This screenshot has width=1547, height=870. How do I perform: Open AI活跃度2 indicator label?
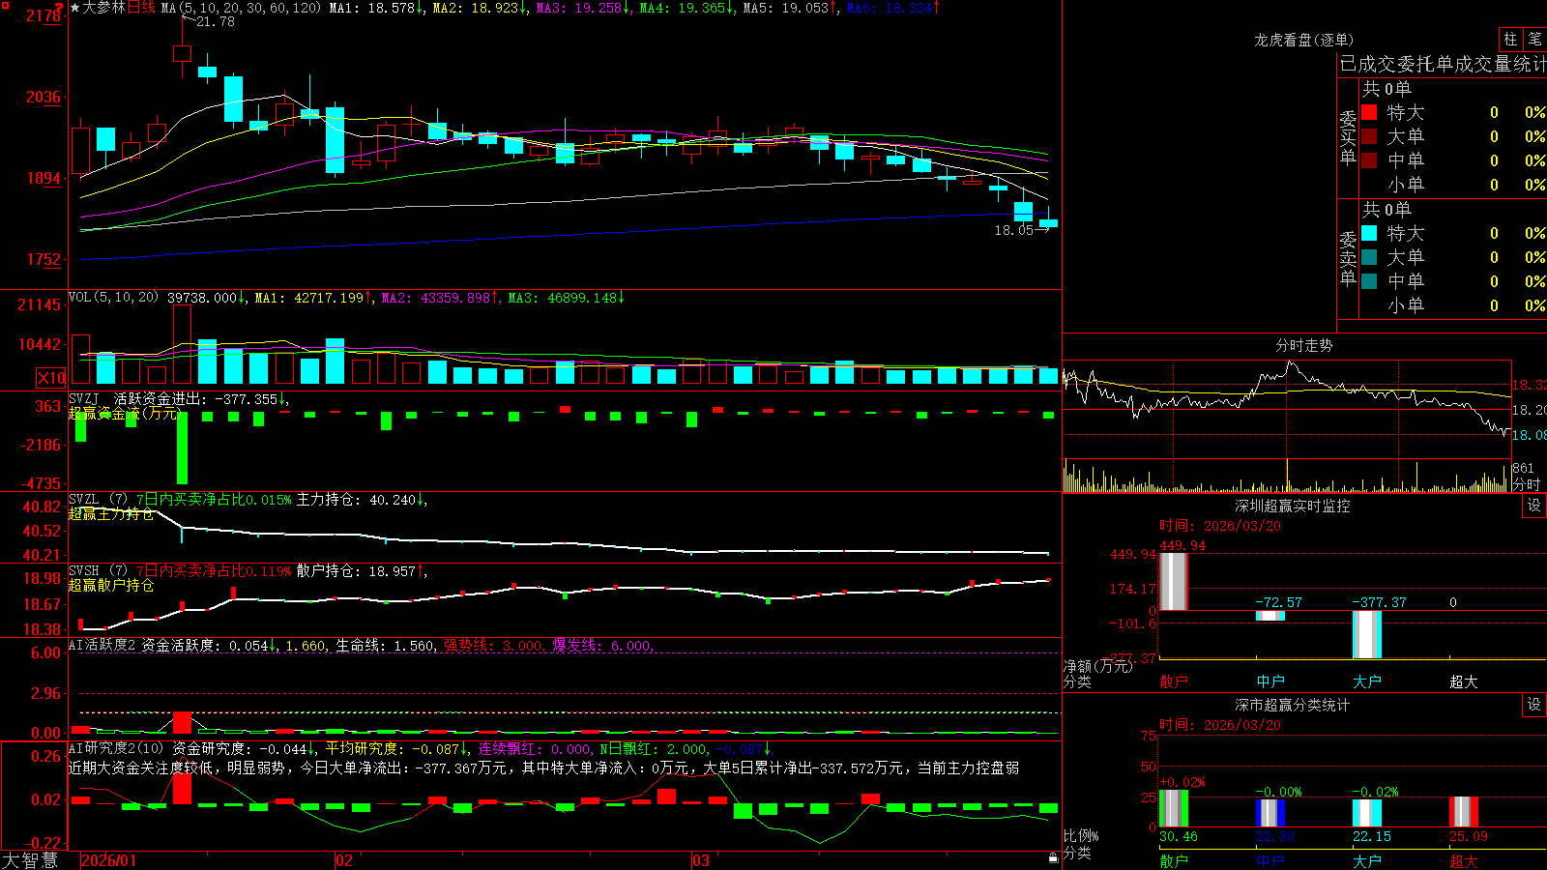102,645
